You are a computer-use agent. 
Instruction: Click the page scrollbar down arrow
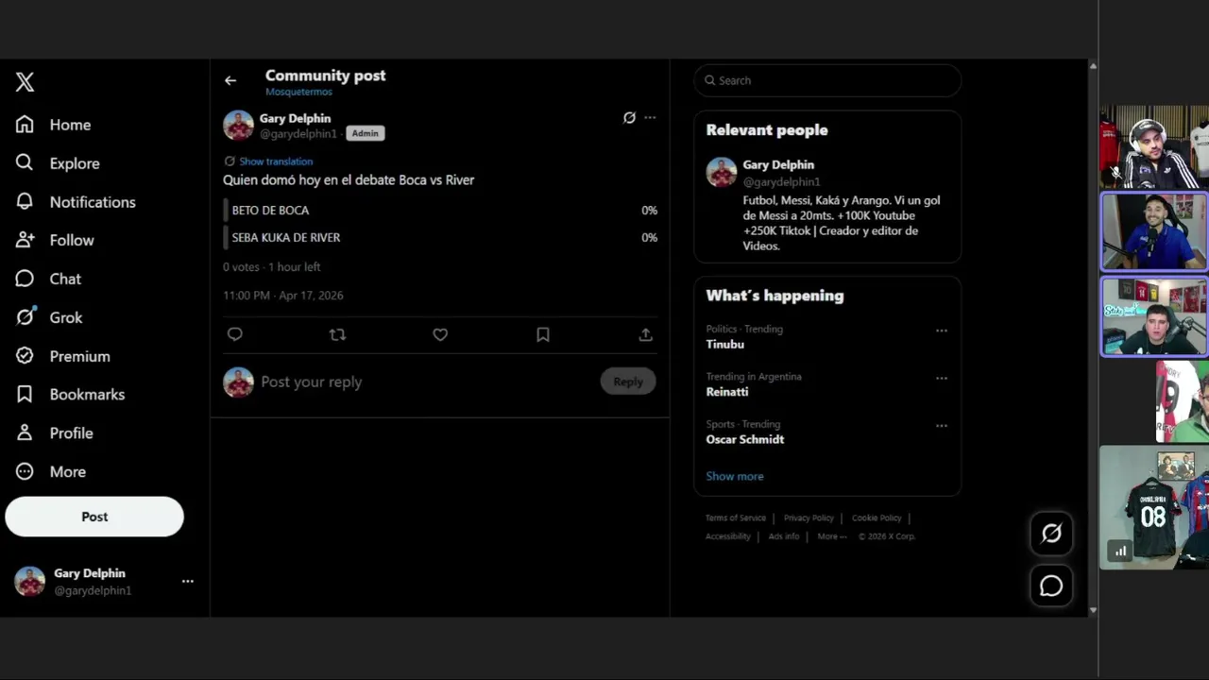[1093, 611]
